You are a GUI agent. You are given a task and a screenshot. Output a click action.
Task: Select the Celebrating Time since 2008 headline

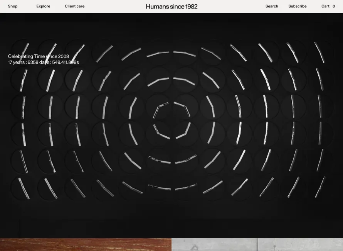[x=39, y=56]
